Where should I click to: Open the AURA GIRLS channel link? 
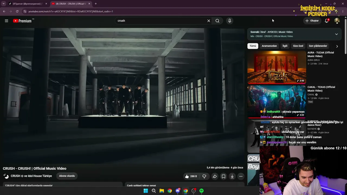click(x=313, y=60)
